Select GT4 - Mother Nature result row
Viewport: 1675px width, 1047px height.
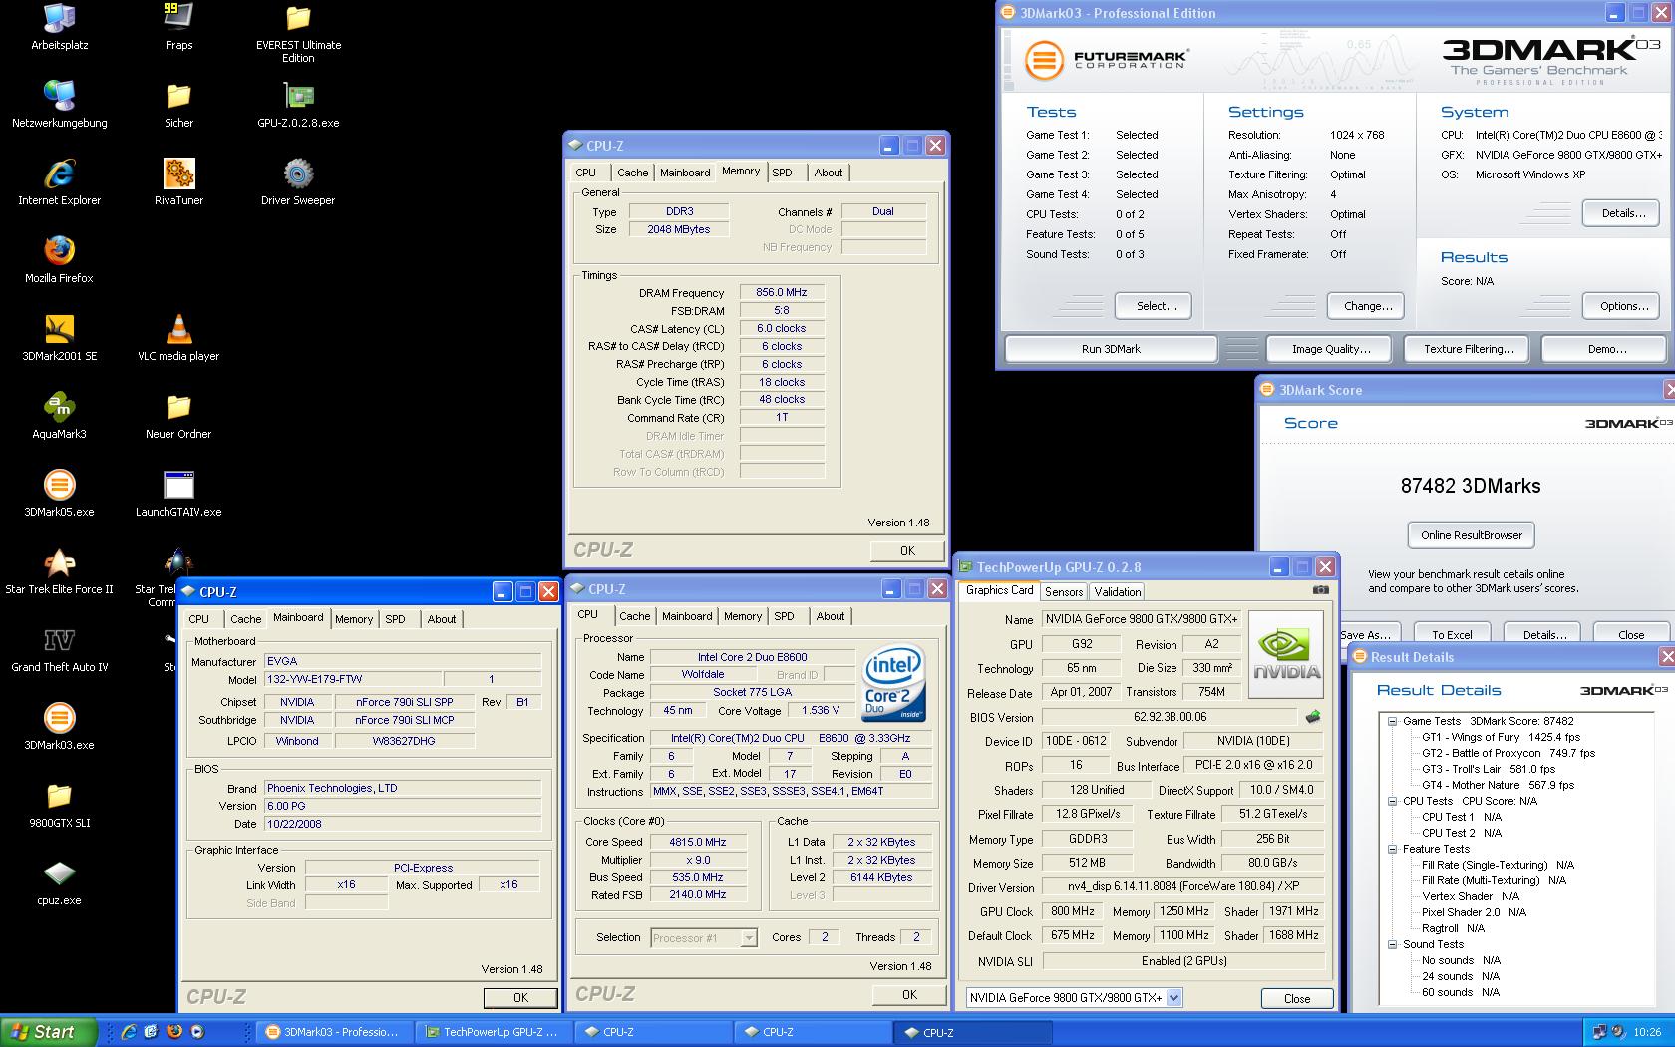[1498, 785]
